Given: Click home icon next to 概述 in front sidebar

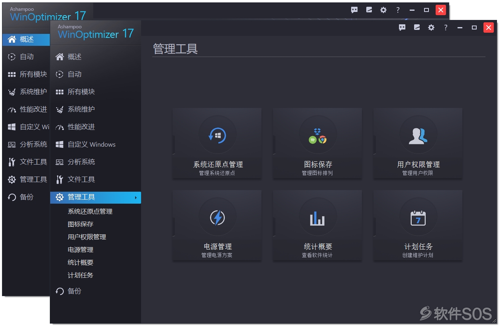Looking at the screenshot, I should click(x=60, y=57).
